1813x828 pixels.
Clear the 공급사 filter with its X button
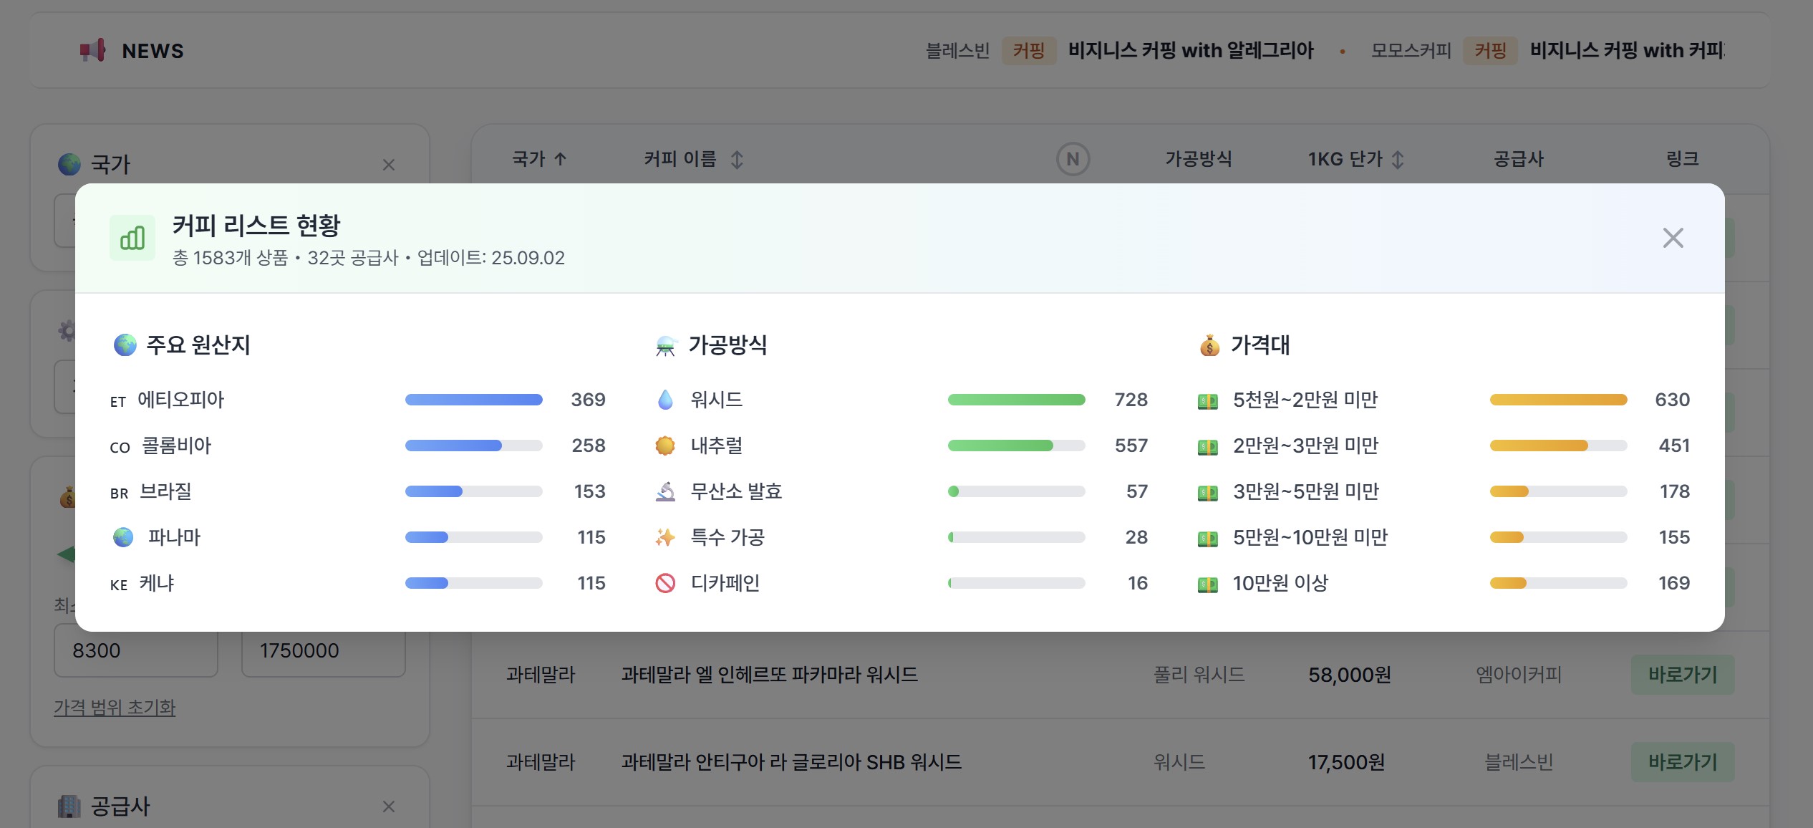pos(388,807)
